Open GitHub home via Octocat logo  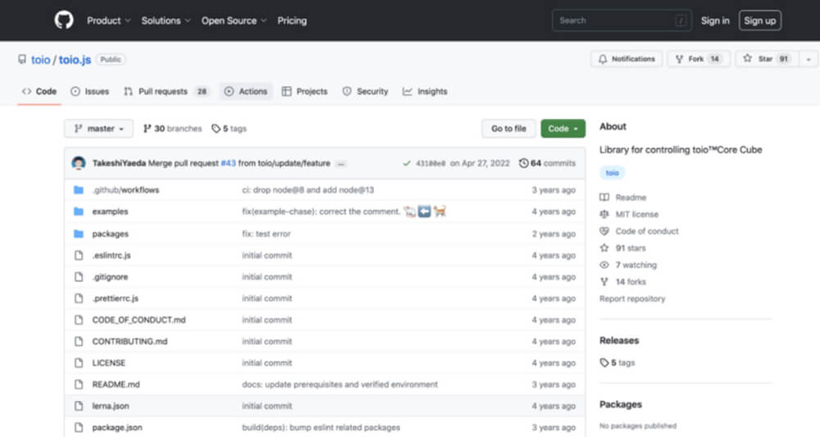click(64, 20)
